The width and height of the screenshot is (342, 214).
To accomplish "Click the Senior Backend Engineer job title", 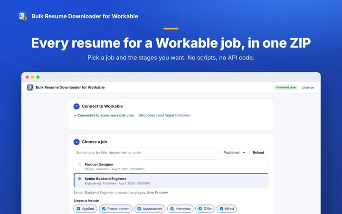I will (x=105, y=179).
